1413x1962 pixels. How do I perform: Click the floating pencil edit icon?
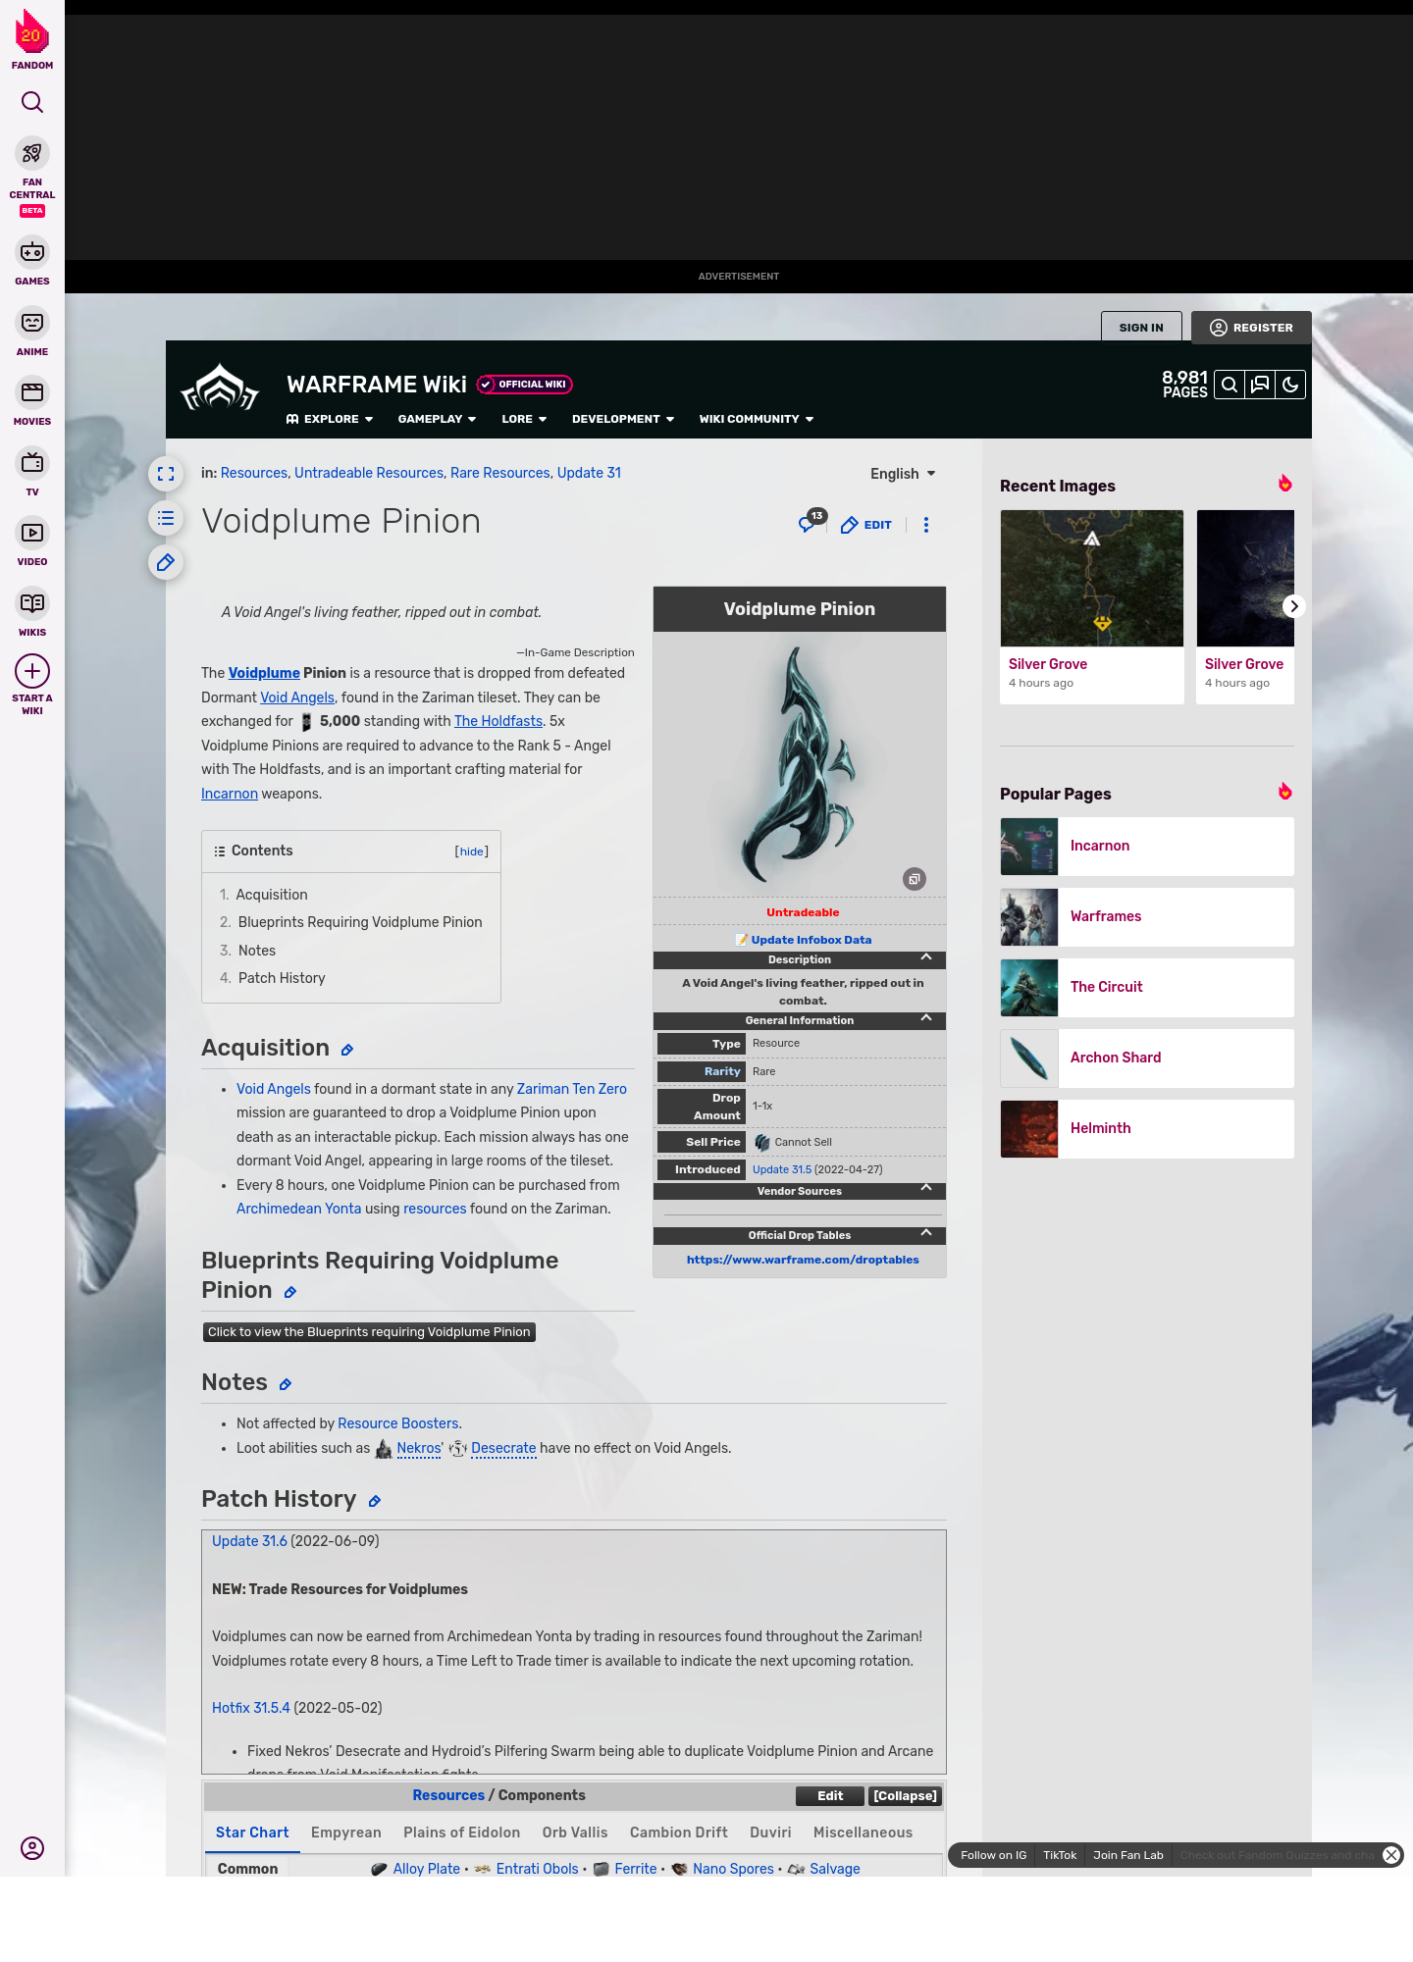tap(166, 562)
